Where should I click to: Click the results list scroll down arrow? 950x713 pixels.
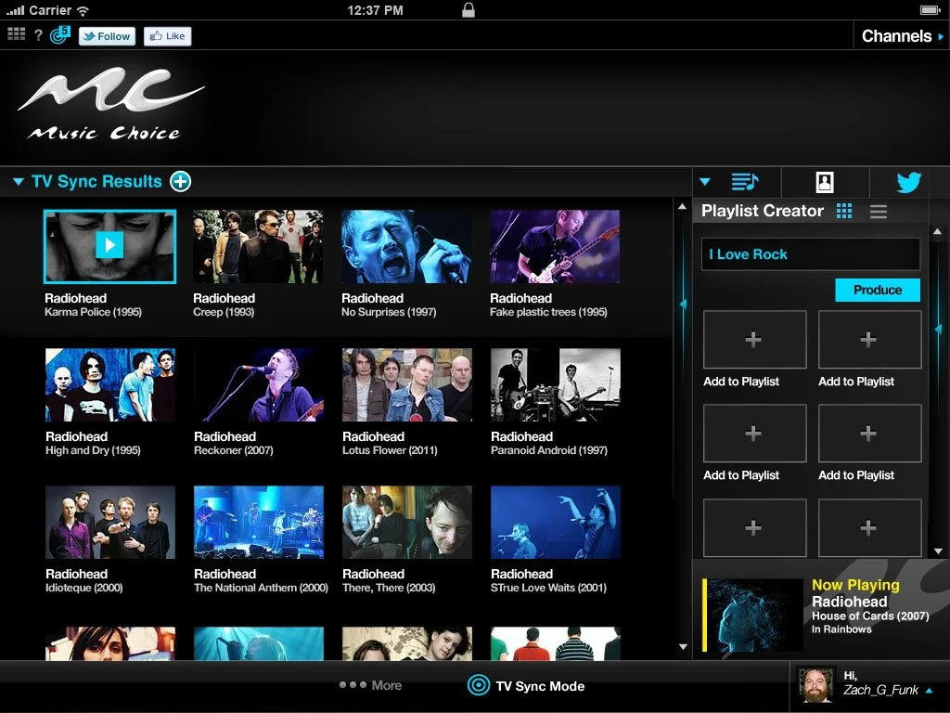tap(683, 647)
